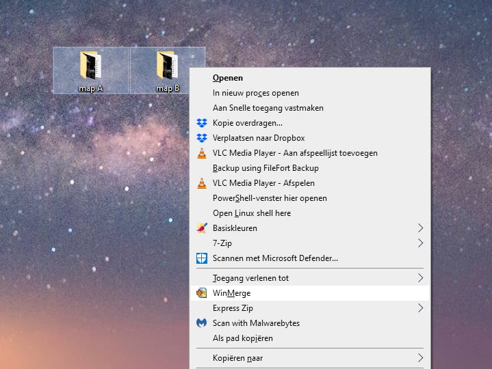The width and height of the screenshot is (492, 369).
Task: Click the Dropbox icon beside Kopie overdragen
Action: 202,123
